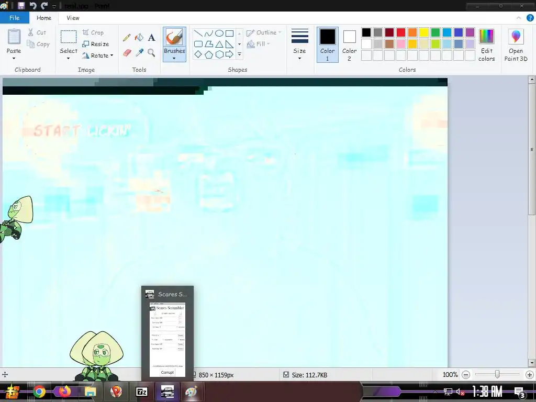This screenshot has width=536, height=402.
Task: Open Google Chrome from the taskbar
Action: (x=39, y=392)
